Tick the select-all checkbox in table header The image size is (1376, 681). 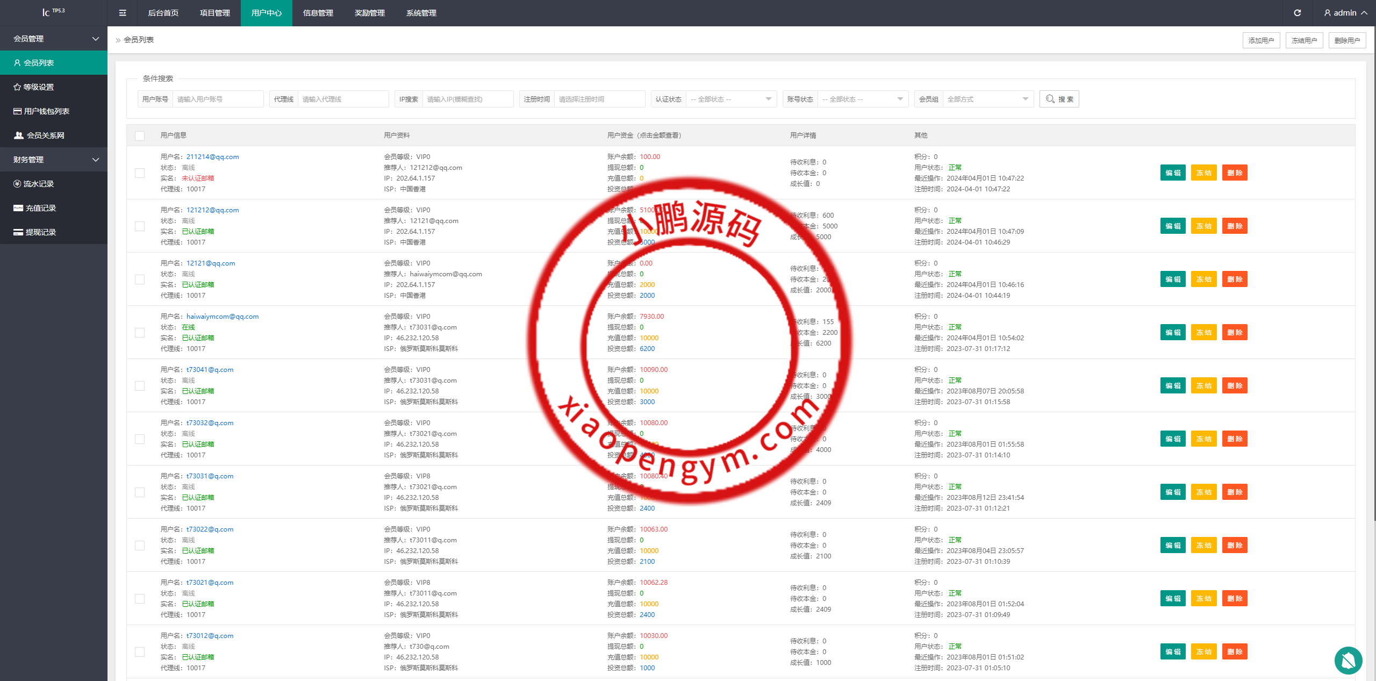(140, 136)
